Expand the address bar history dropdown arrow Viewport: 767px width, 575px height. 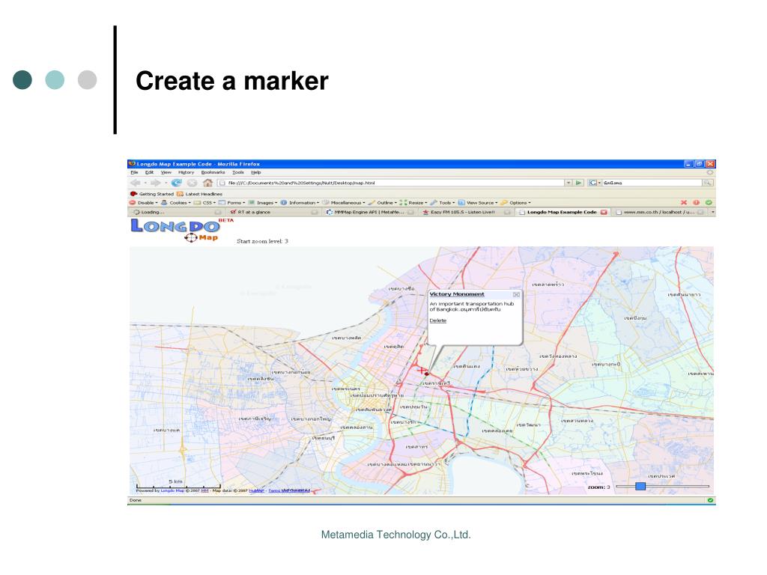[569, 183]
